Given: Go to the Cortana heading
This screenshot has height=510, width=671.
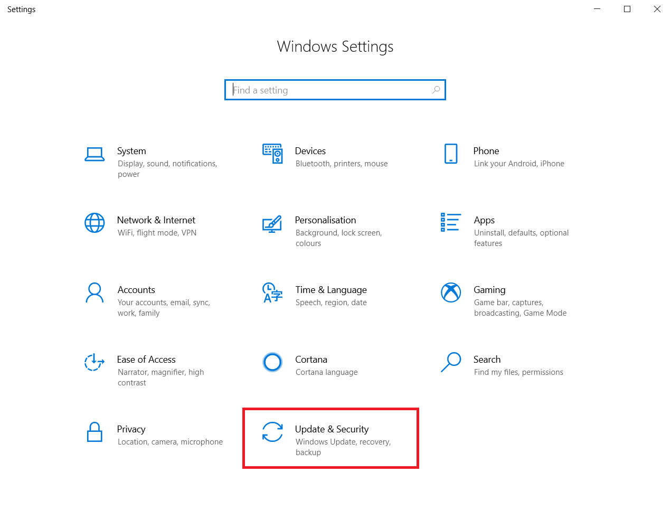Looking at the screenshot, I should pos(311,360).
